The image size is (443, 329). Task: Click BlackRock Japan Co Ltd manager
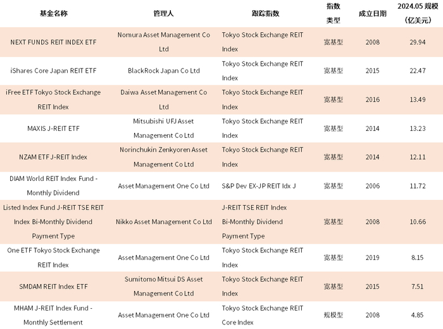pyautogui.click(x=163, y=71)
